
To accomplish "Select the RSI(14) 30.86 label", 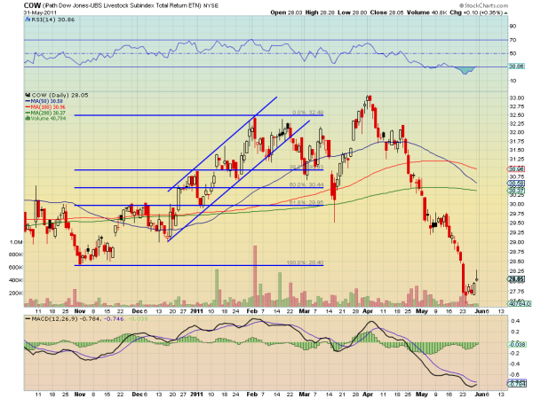I will [52, 20].
